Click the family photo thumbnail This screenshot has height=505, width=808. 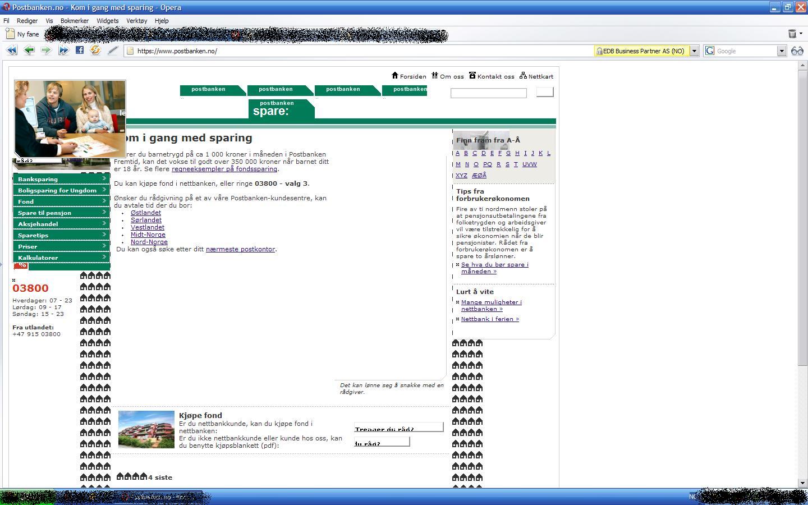click(x=70, y=119)
